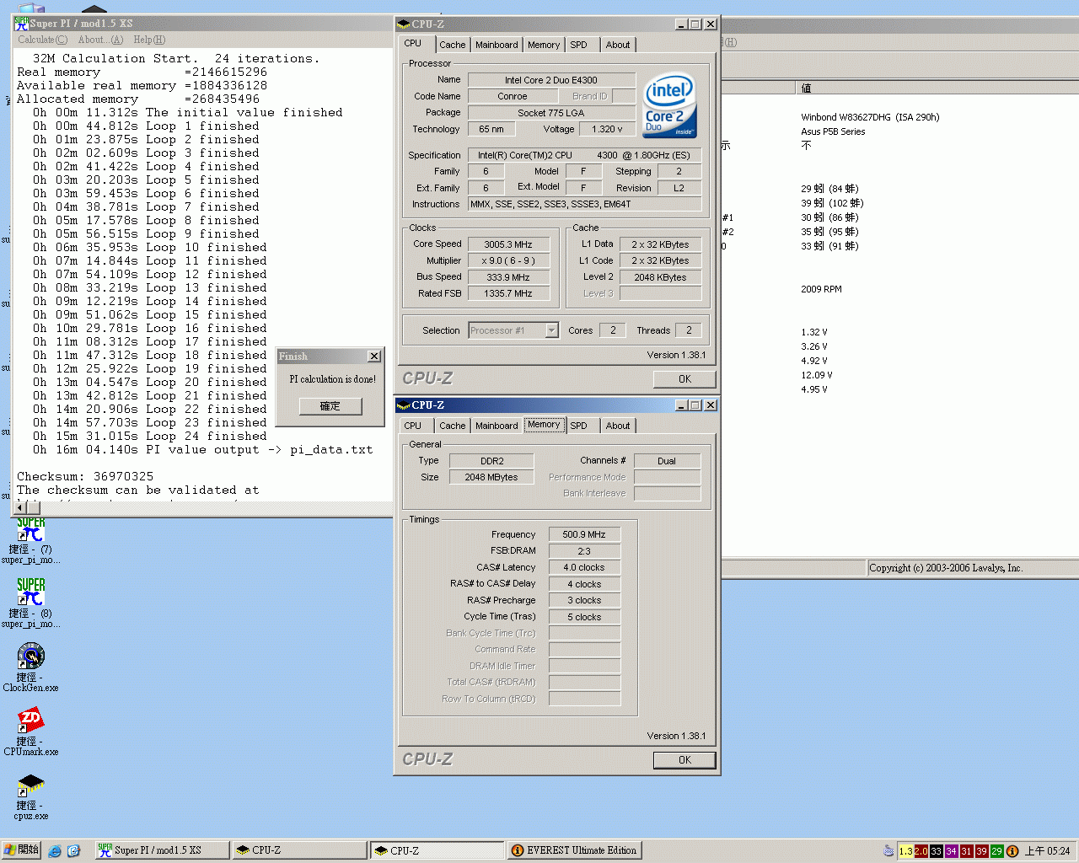Image resolution: width=1079 pixels, height=863 pixels.
Task: Click the 12.09 V voltage value in EVEREST
Action: point(816,375)
